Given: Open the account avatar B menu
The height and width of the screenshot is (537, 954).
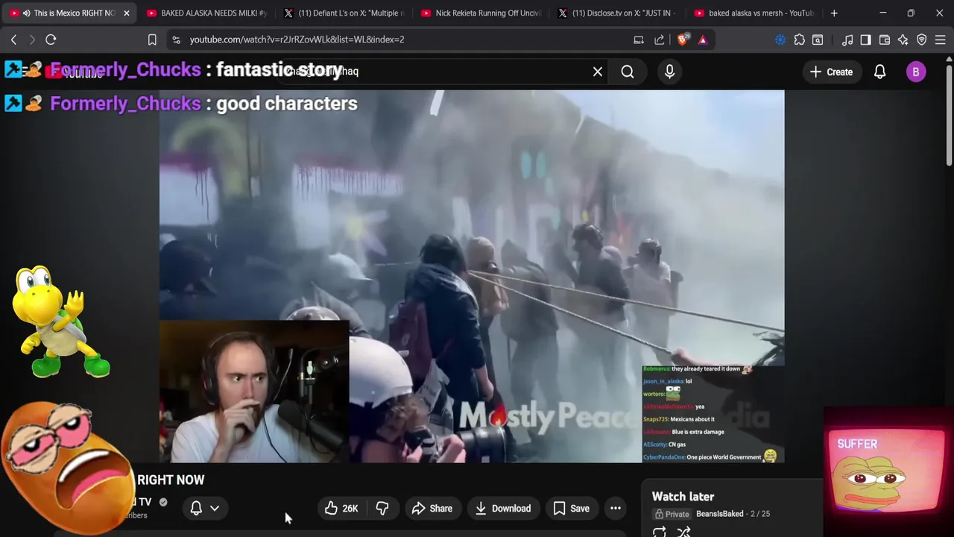Looking at the screenshot, I should coord(916,72).
